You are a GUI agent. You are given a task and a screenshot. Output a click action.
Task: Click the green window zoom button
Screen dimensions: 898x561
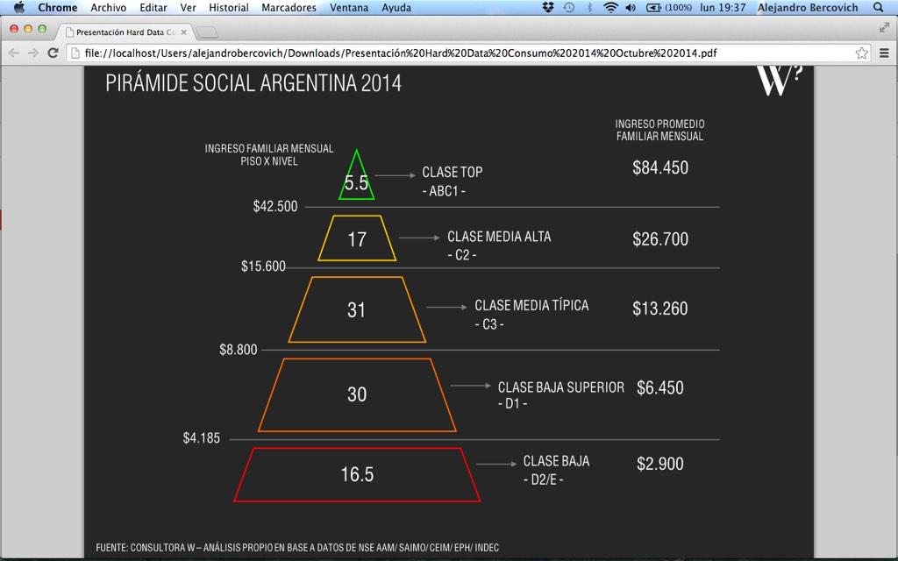[x=42, y=29]
